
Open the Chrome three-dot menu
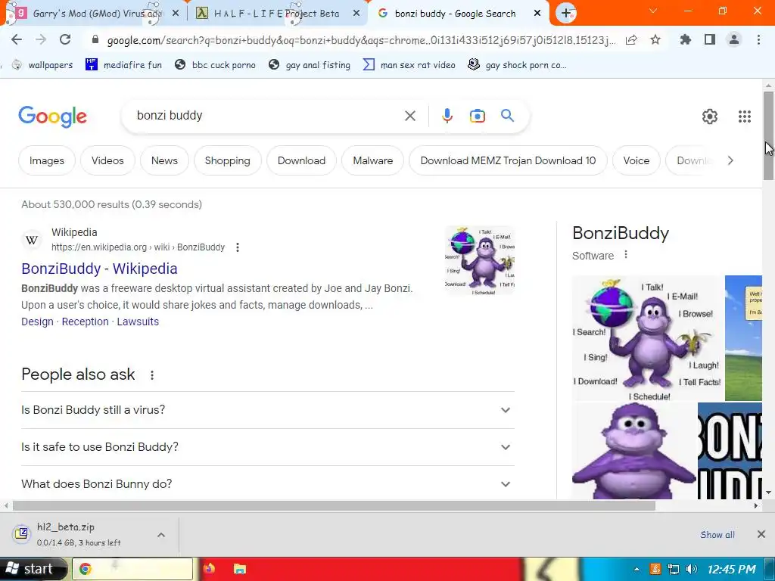[758, 39]
